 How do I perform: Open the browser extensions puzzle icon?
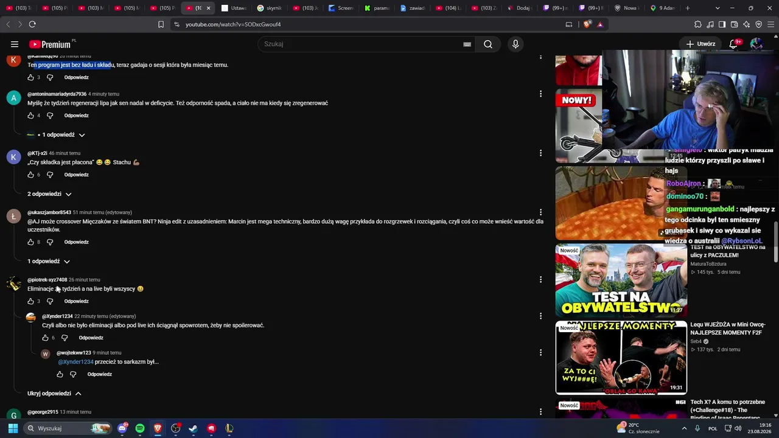[x=698, y=24]
